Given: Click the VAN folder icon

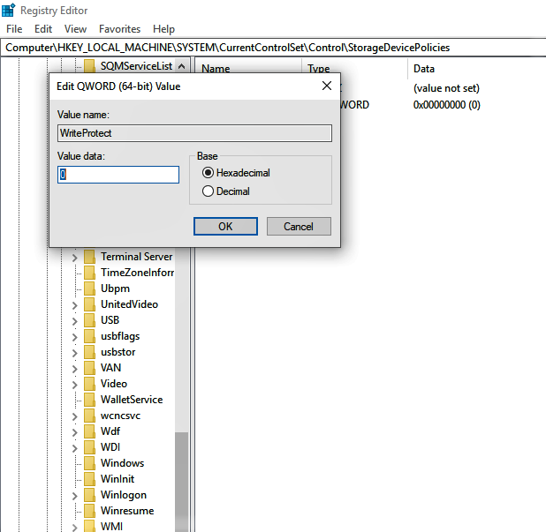Looking at the screenshot, I should 89,368.
